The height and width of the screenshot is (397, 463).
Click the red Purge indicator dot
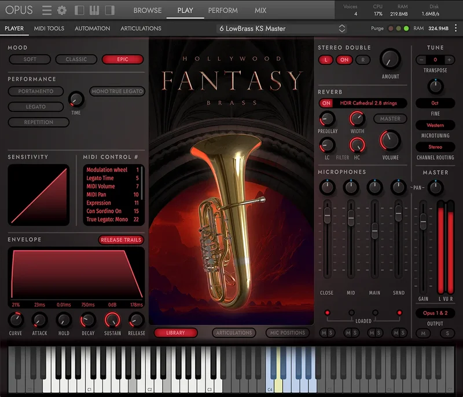(391, 28)
